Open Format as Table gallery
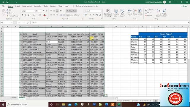This screenshot has height=107, width=190. pos(116,13)
